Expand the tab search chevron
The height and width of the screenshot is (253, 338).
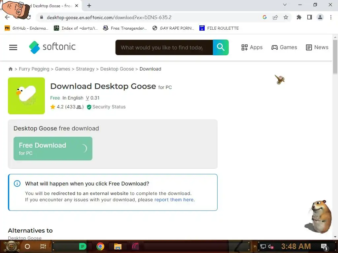coord(285,5)
